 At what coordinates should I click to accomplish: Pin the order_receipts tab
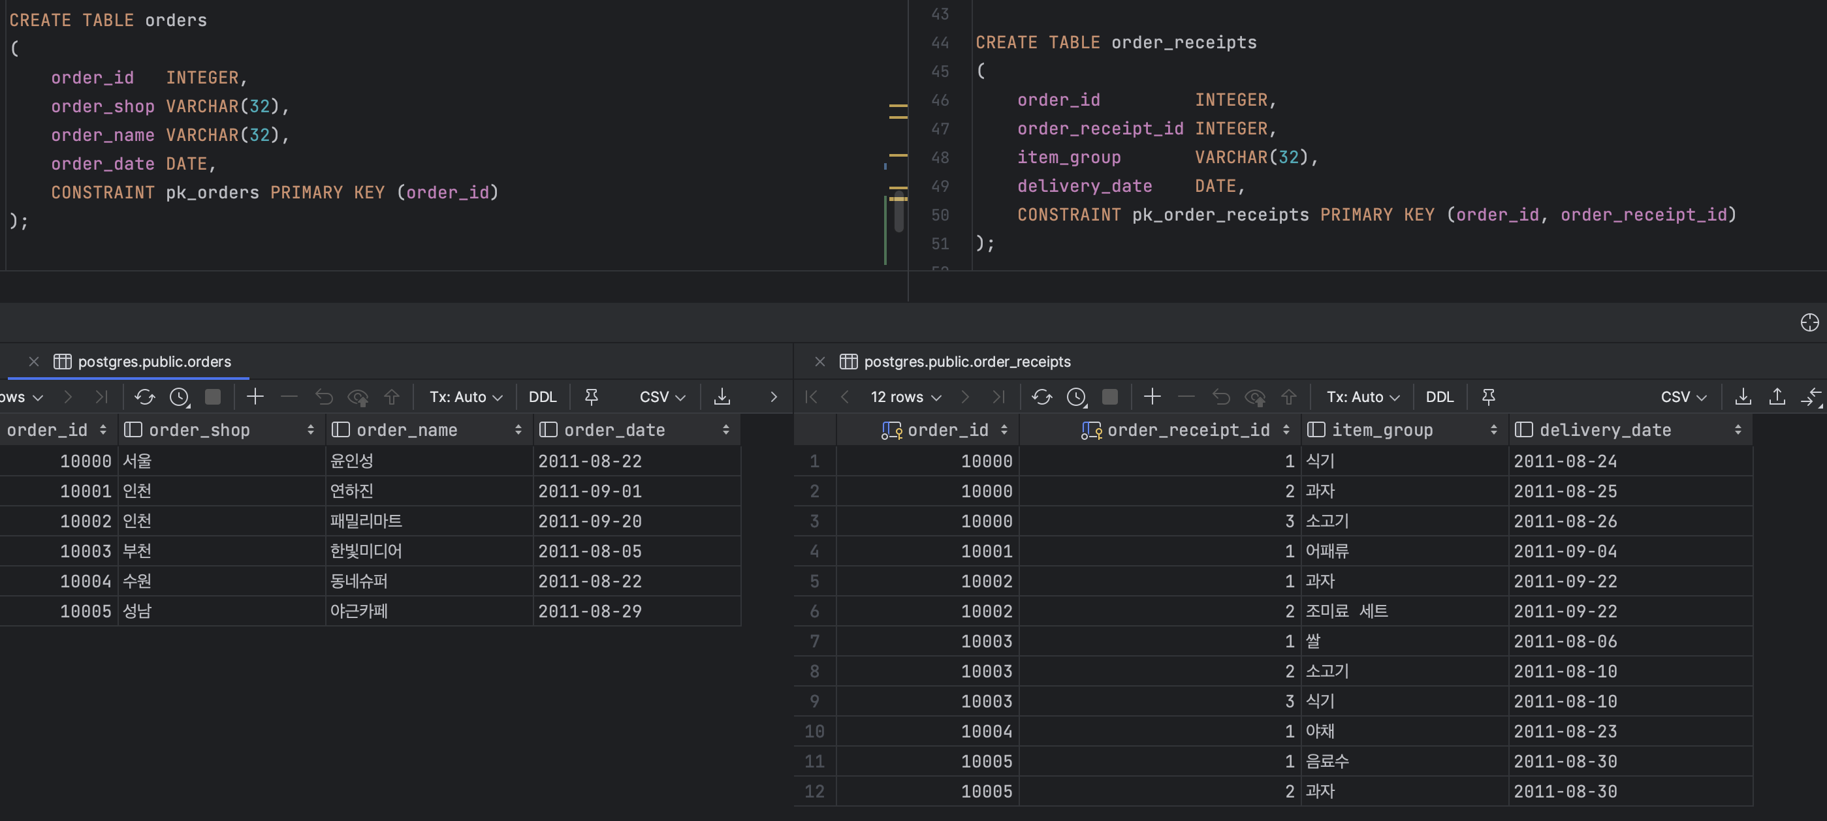pos(1489,397)
